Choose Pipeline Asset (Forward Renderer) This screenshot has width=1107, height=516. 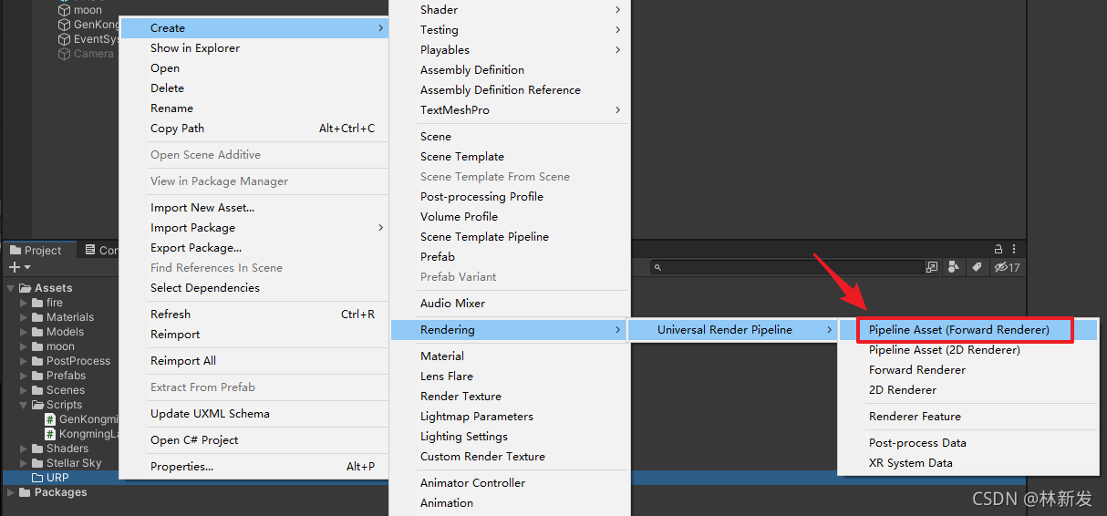958,330
